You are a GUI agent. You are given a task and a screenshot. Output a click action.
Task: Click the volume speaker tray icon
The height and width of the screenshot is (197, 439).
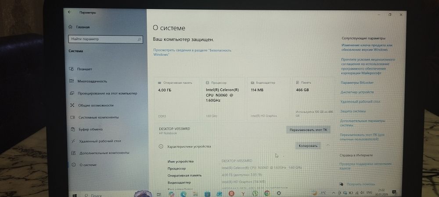click(x=363, y=193)
